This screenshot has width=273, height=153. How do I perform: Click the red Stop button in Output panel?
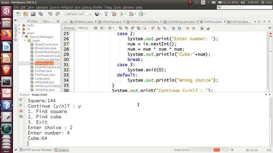coord(21,111)
